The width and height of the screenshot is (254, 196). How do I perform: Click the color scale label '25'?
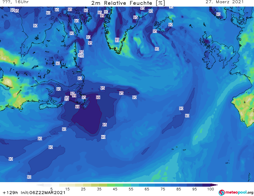tap(83, 189)
